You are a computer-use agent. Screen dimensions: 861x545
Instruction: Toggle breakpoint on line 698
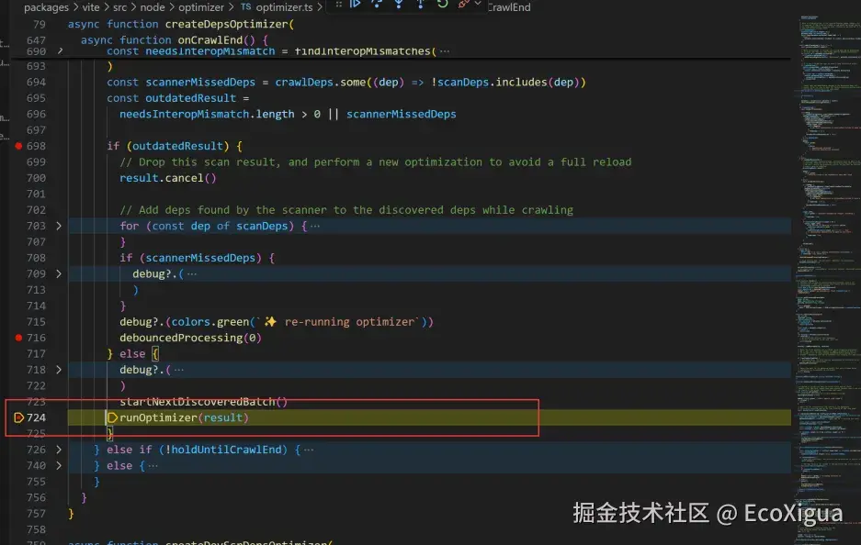(18, 146)
